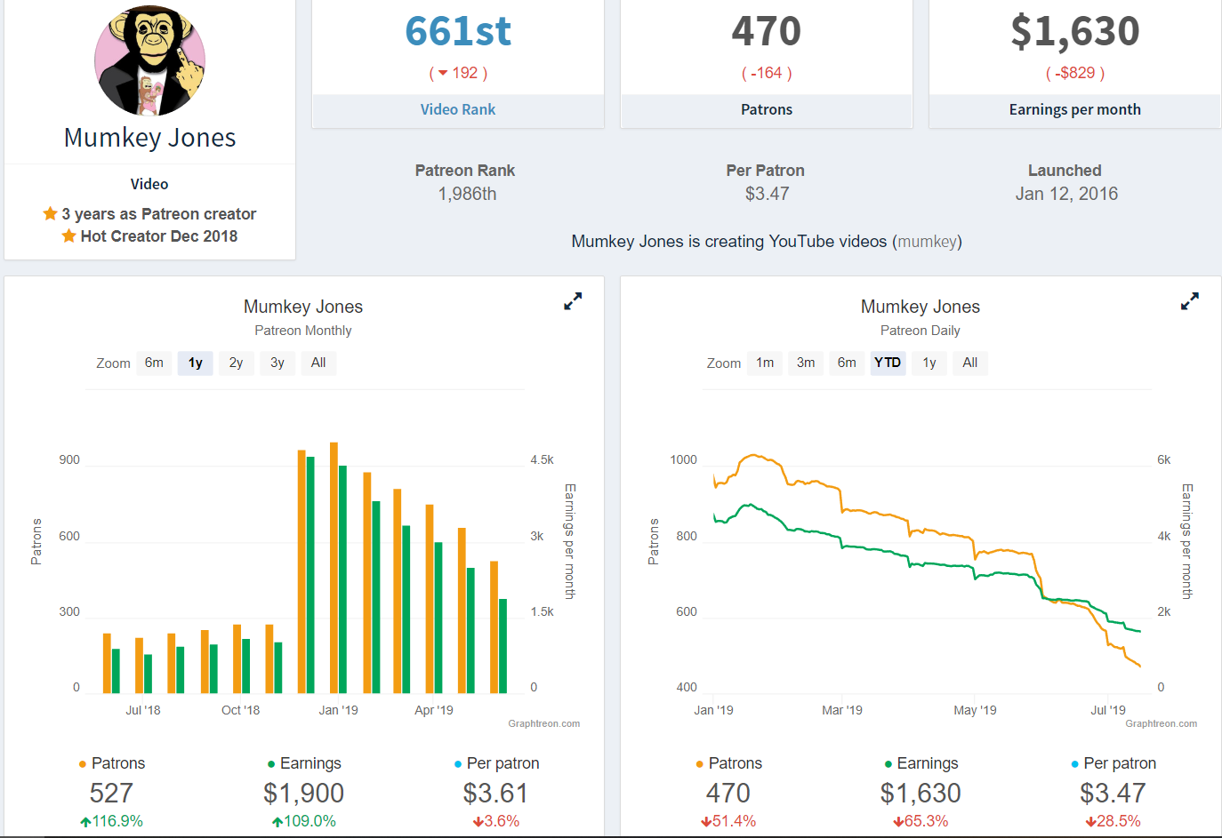Toggle the orange Patrons legend in the daily chart
The height and width of the screenshot is (838, 1222).
[x=729, y=763]
